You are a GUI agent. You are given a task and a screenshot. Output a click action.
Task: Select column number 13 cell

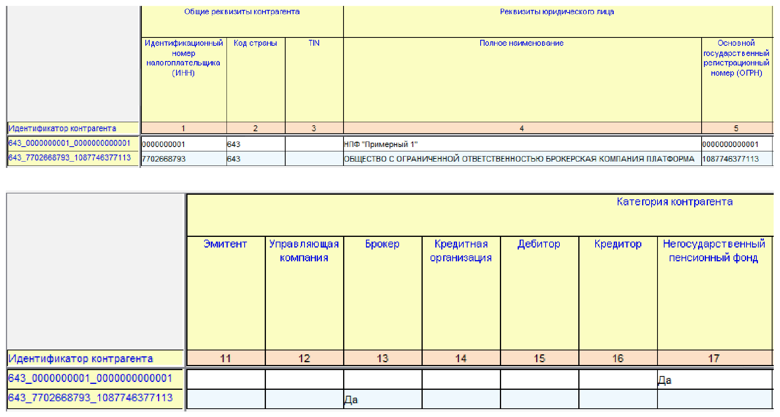pyautogui.click(x=383, y=358)
